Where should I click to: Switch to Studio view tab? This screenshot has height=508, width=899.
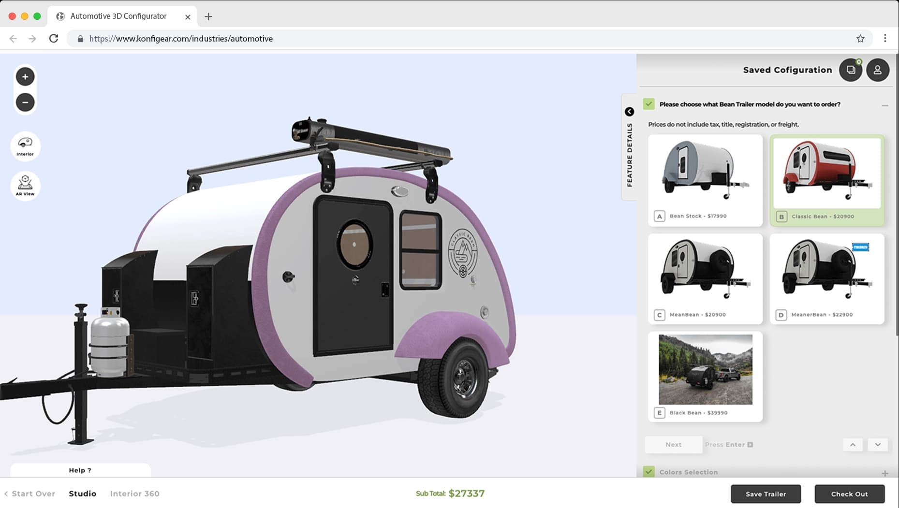82,493
